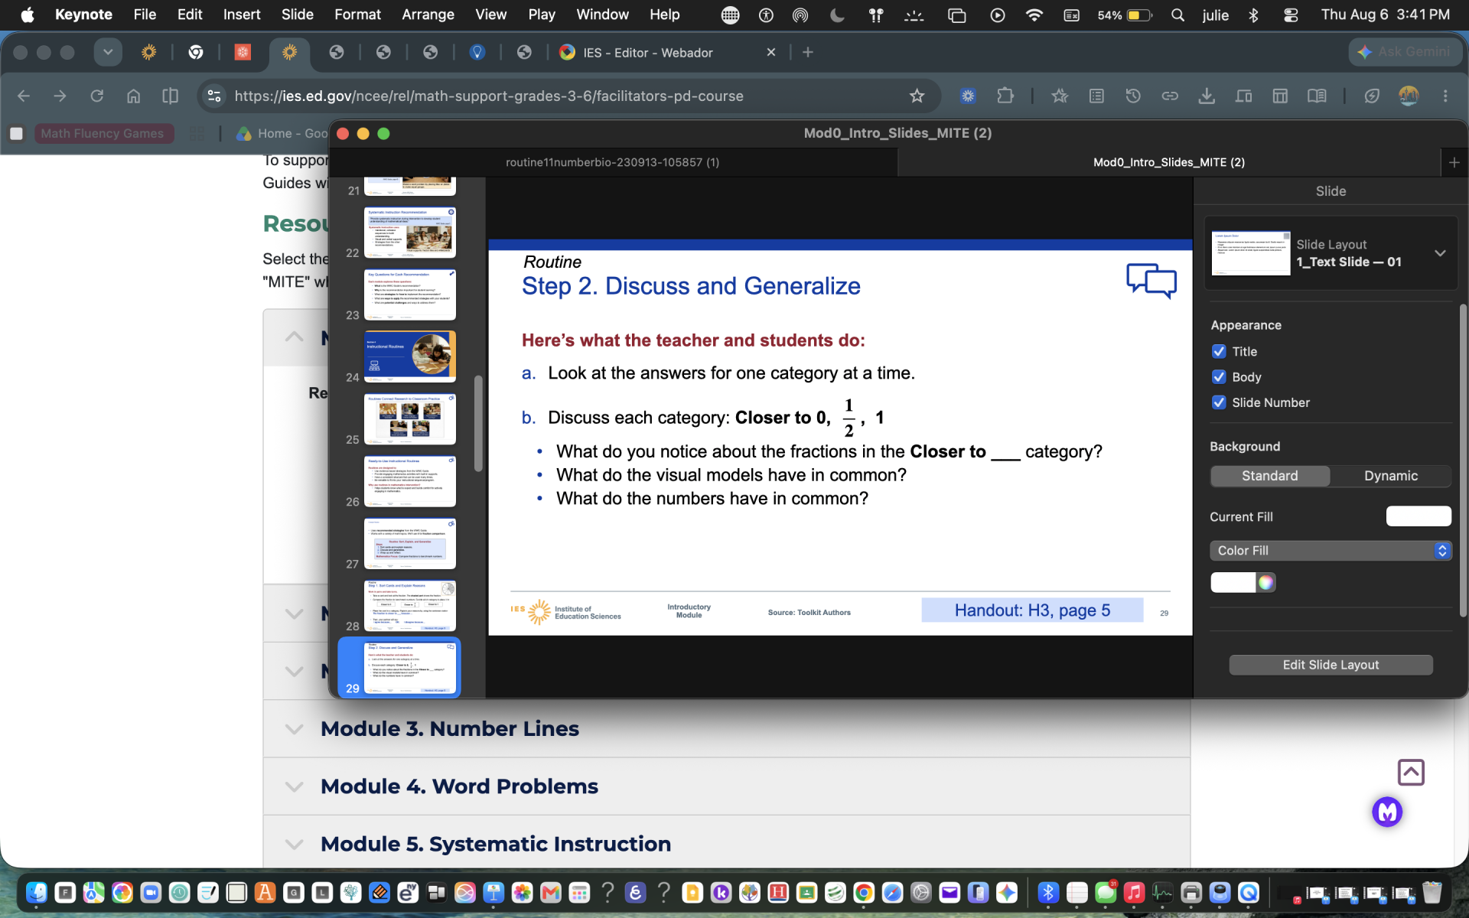Open the browser extensions puzzle icon
The height and width of the screenshot is (918, 1469).
tap(1005, 96)
